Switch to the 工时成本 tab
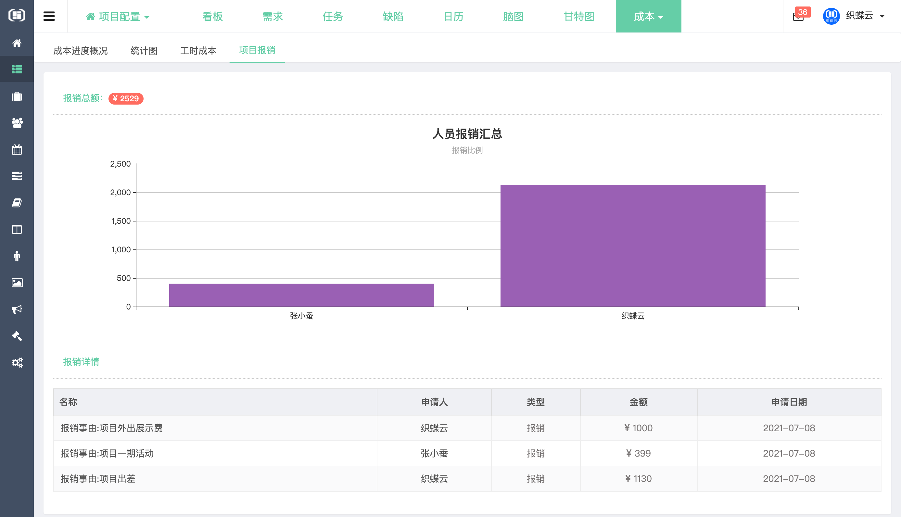This screenshot has width=901, height=517. click(198, 51)
